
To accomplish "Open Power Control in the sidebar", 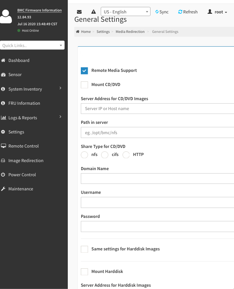I will (x=22, y=175).
